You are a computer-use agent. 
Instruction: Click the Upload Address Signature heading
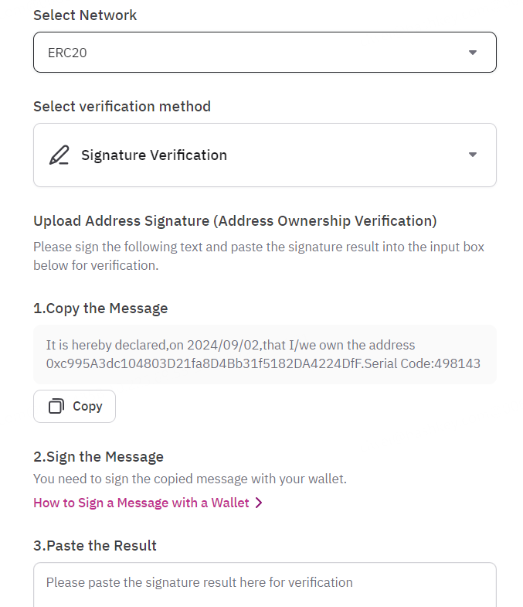tap(235, 221)
